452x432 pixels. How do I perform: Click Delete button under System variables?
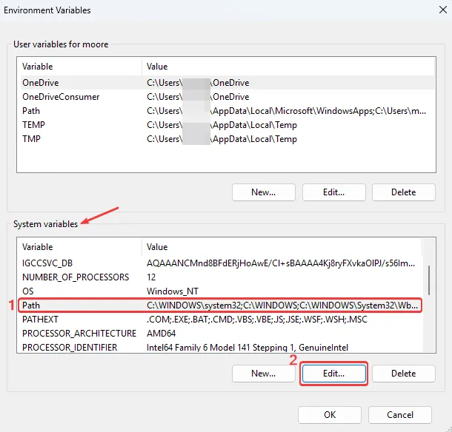[x=403, y=374]
